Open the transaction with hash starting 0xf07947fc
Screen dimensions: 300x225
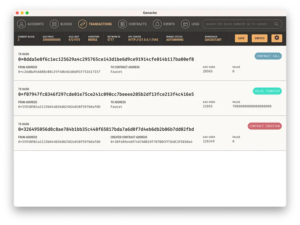(106, 94)
